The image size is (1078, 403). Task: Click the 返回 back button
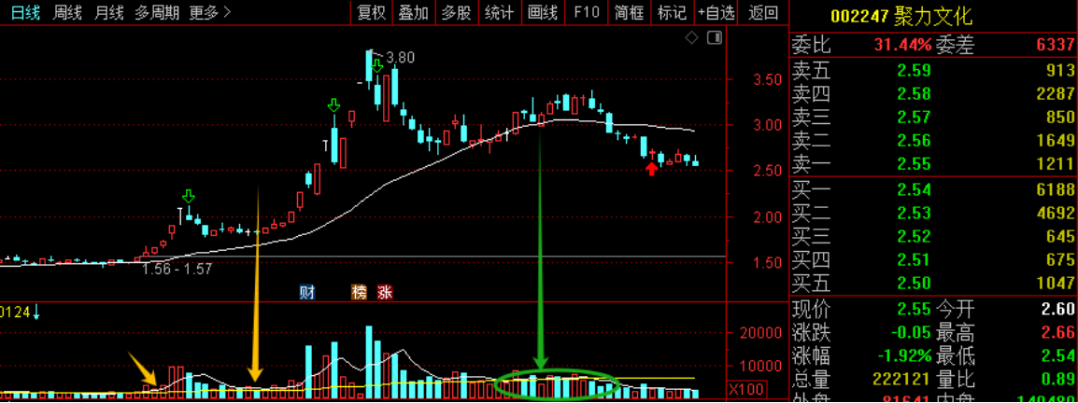763,12
